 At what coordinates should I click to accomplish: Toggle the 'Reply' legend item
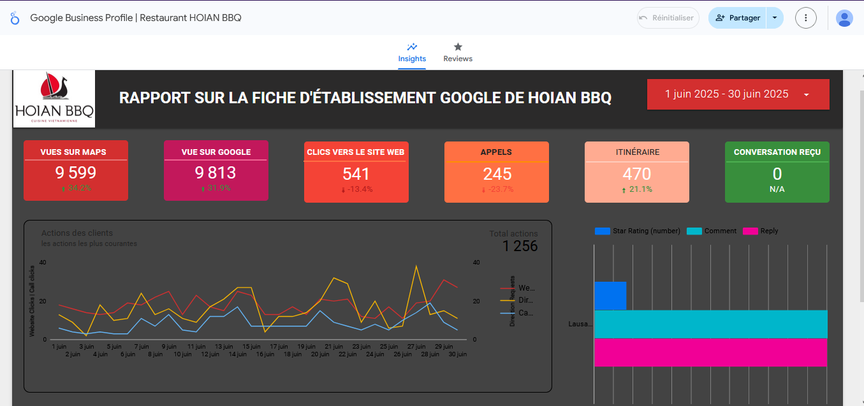[x=761, y=231]
